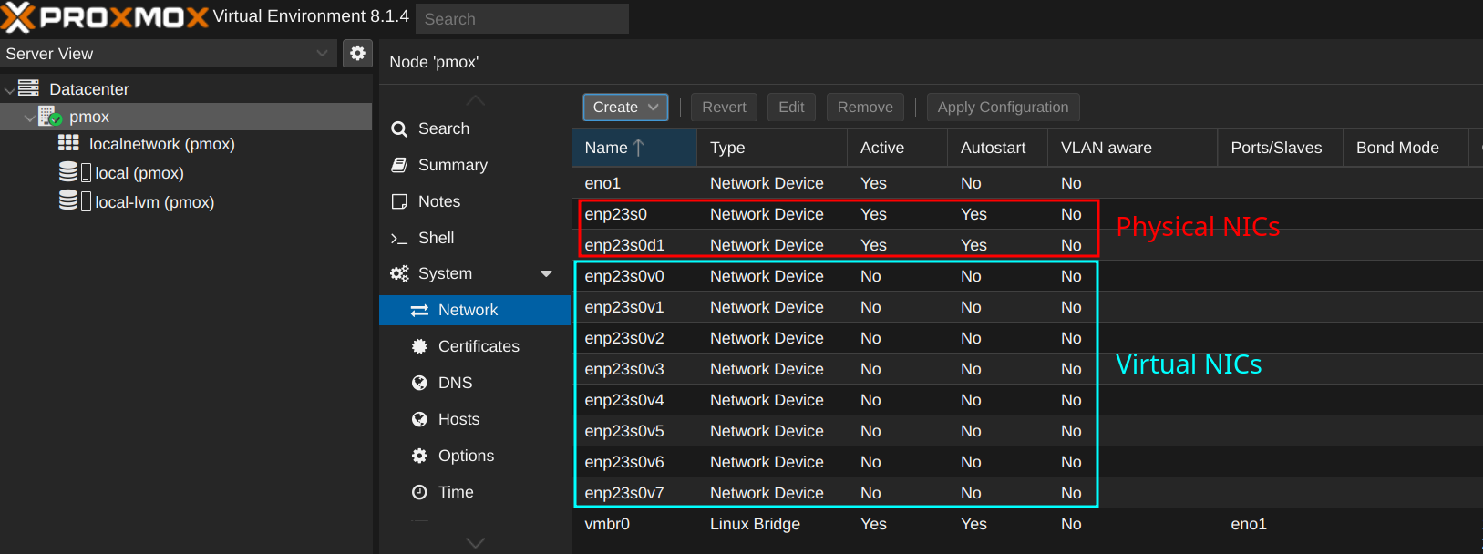Sort by the Bond Mode column header
Screen dimensions: 1483x554
[1406, 148]
